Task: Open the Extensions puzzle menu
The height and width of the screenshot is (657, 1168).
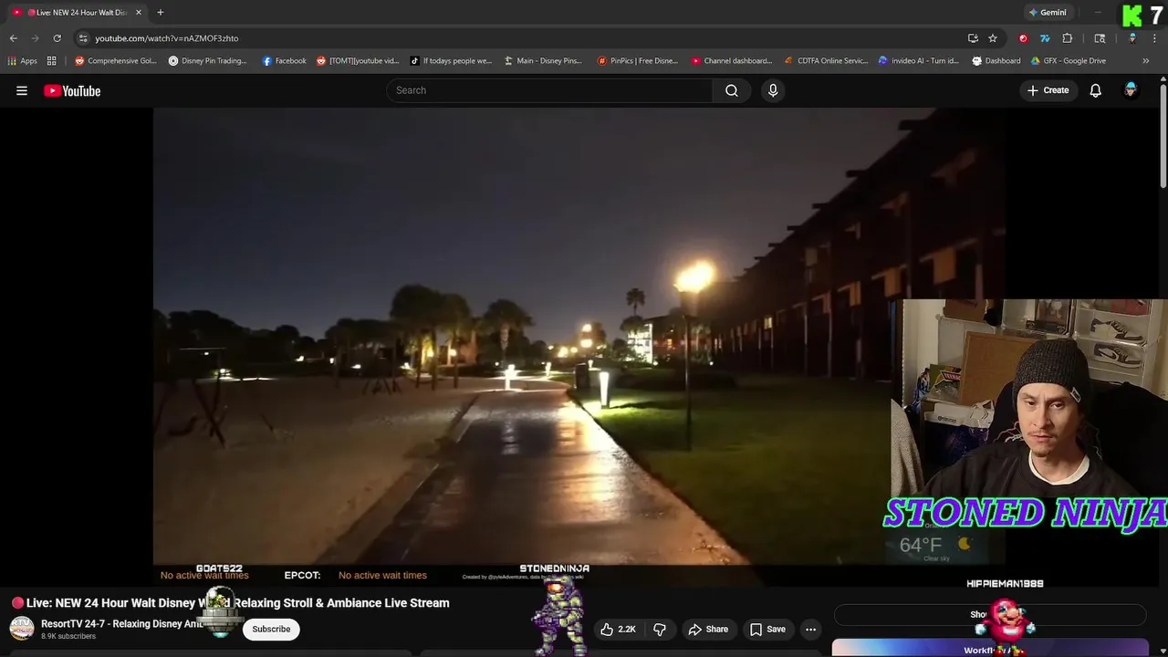Action: (x=1068, y=38)
